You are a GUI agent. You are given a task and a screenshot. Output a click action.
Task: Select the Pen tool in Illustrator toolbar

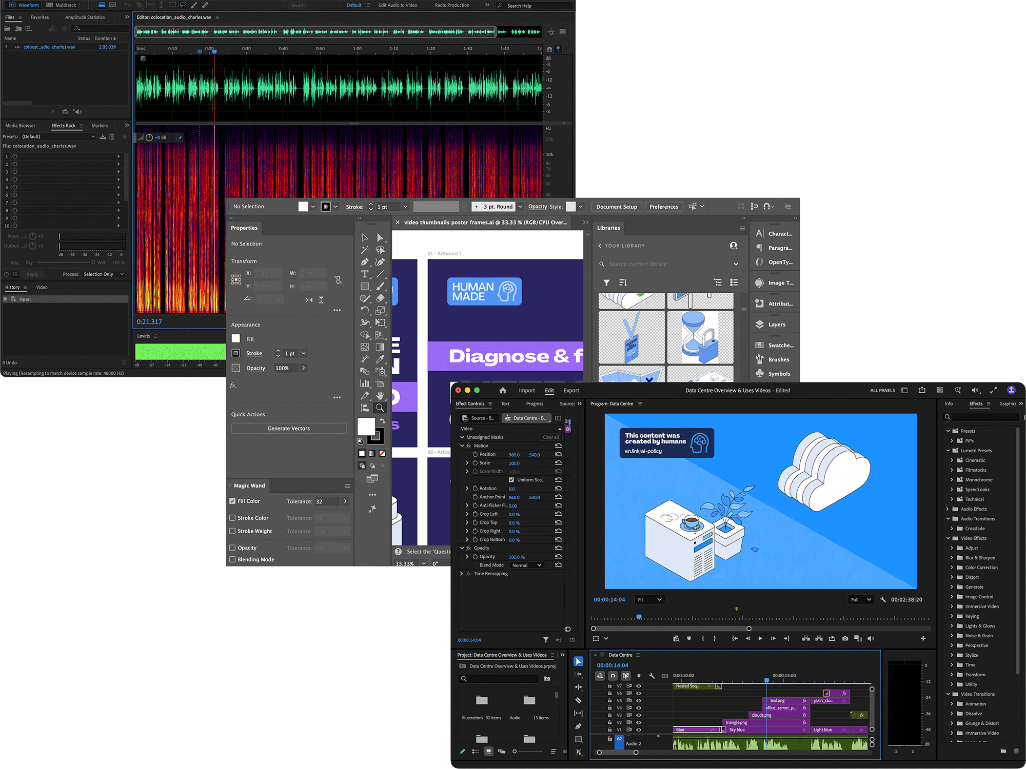pyautogui.click(x=365, y=262)
